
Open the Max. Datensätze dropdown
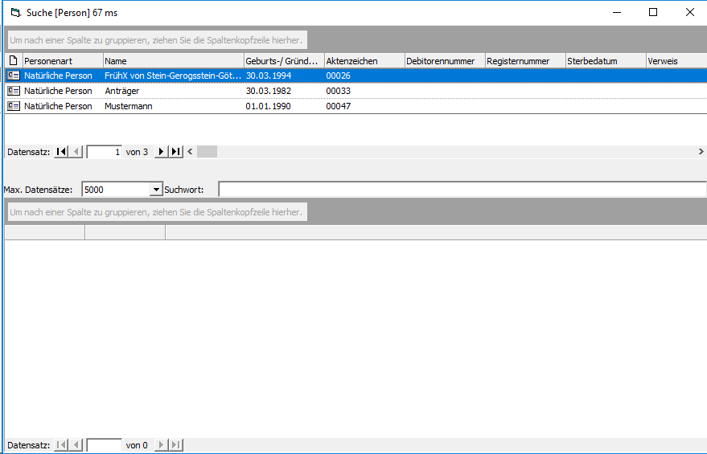point(156,190)
